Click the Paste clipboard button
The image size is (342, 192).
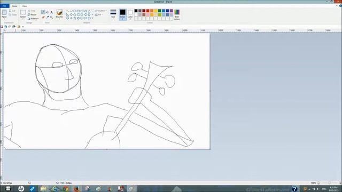4,13
